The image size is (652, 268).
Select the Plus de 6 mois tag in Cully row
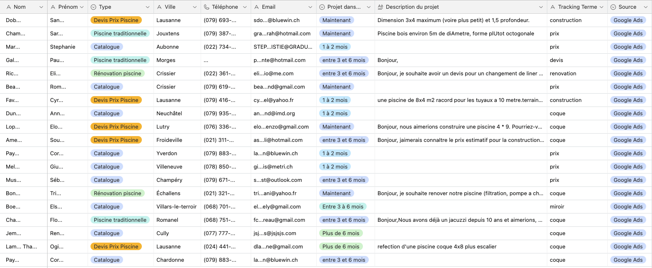pos(340,233)
